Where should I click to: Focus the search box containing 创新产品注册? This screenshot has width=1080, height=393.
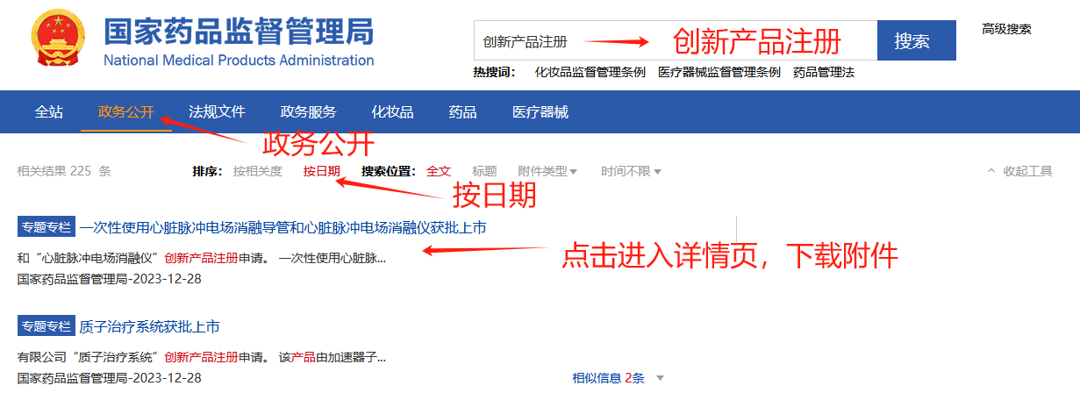pyautogui.click(x=676, y=40)
